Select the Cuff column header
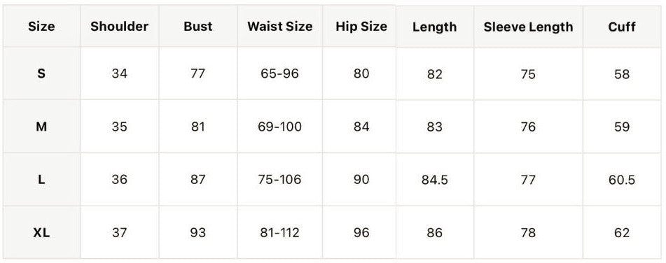The height and width of the screenshot is (263, 666). point(622,27)
